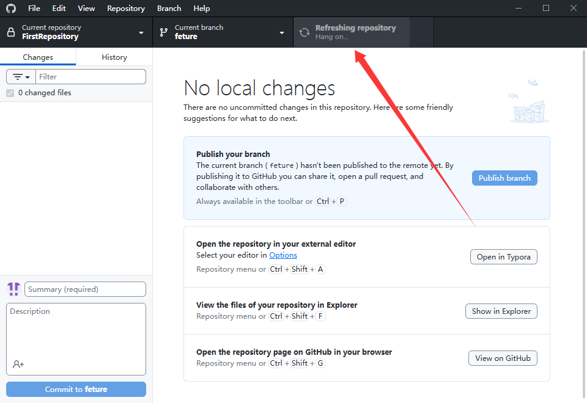
Task: Click the refresh sync icon in toolbar
Action: coord(304,32)
